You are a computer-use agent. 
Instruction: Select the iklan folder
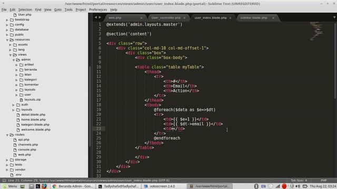click(x=28, y=75)
